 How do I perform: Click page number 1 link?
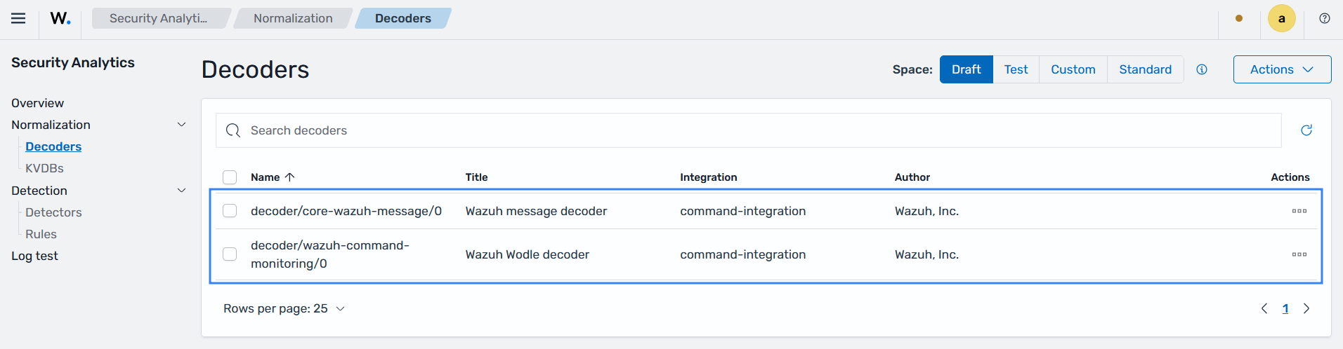coord(1285,308)
